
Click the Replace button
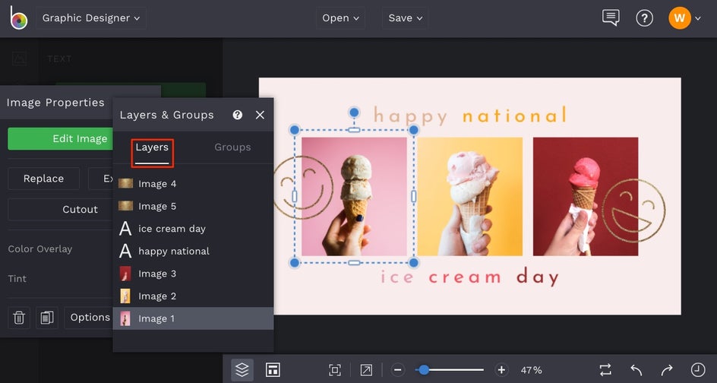coord(43,179)
